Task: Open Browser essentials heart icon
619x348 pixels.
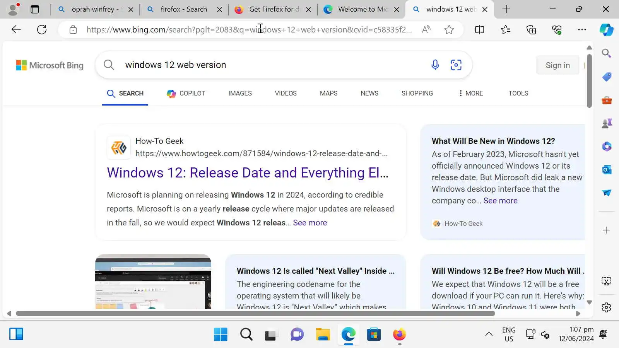Action: 557,29
